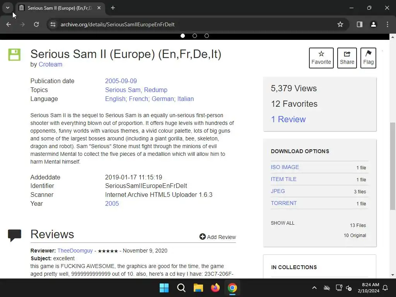Launch Firefox from the taskbar
Screen dimensions: 396x297
215,288
